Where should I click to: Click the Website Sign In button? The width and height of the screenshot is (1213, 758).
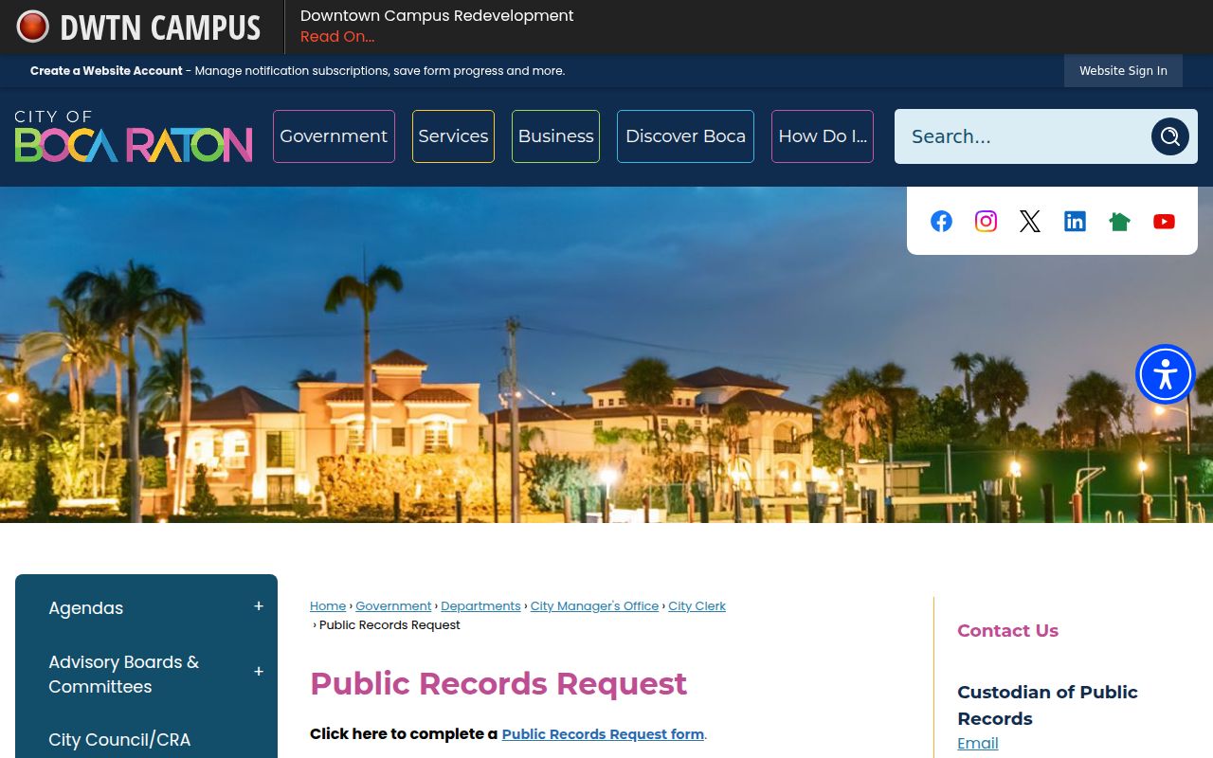click(1123, 71)
